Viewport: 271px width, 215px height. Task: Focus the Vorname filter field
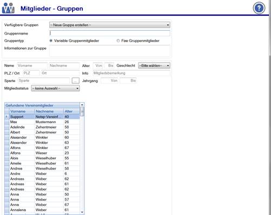coord(32,65)
